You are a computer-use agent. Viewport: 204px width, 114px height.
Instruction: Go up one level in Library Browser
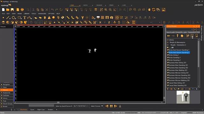[x=178, y=36]
